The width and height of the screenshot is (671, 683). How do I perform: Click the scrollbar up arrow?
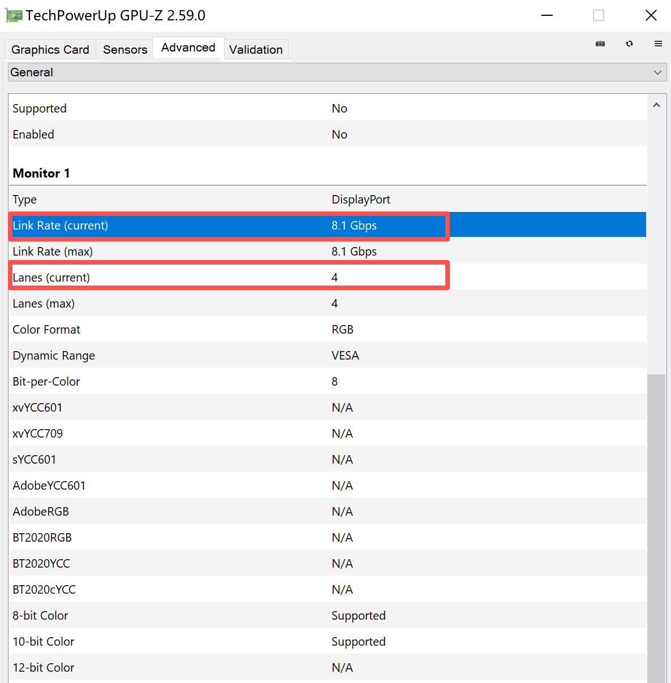pos(656,105)
